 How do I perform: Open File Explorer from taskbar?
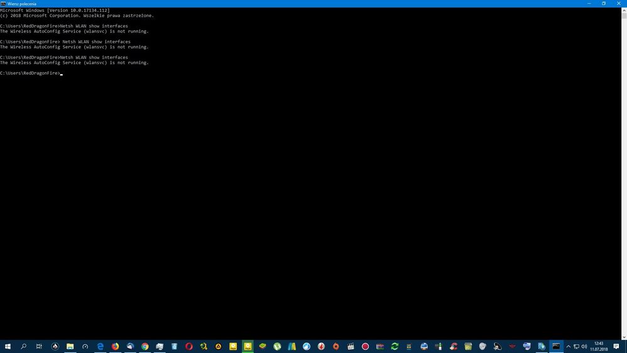[70, 346]
